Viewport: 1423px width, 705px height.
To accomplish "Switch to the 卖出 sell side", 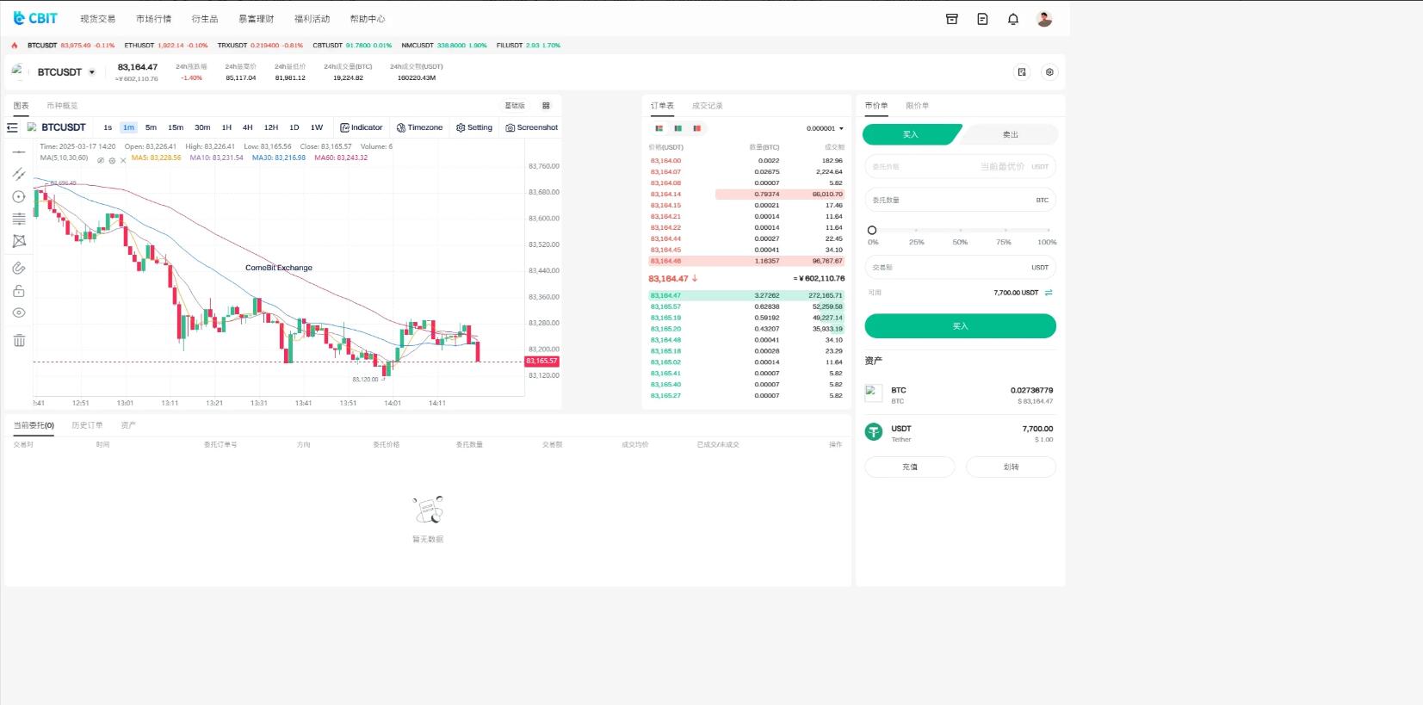I will click(x=1010, y=134).
